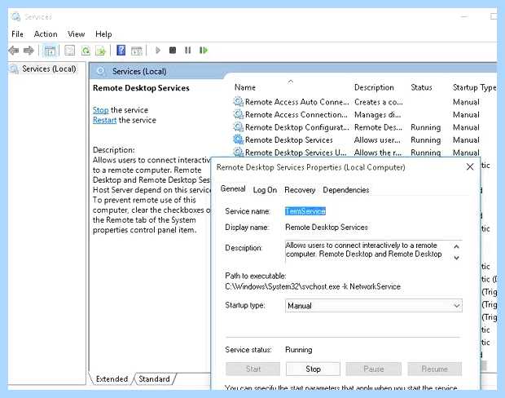Click description box scroll up arrow
Viewport: 505px width, 398px height.
click(x=456, y=247)
